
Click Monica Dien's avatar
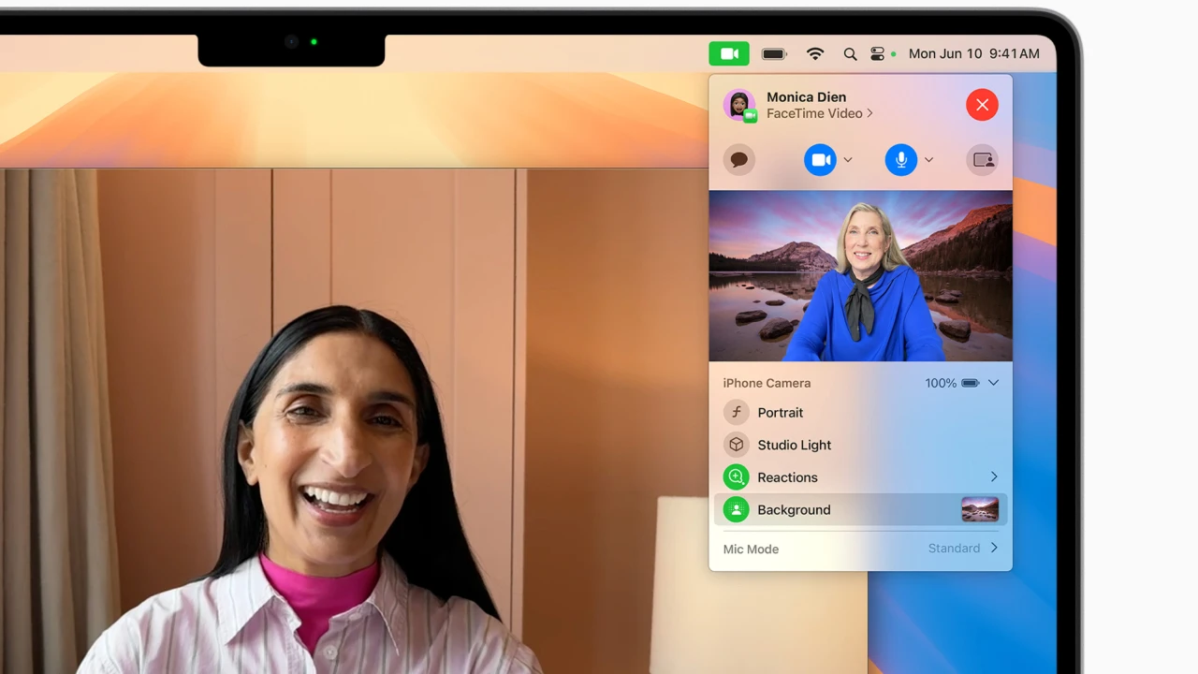[x=739, y=105]
